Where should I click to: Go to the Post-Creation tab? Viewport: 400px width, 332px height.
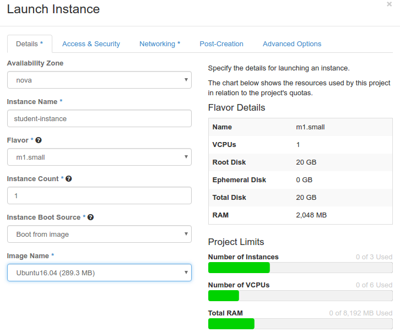[221, 44]
